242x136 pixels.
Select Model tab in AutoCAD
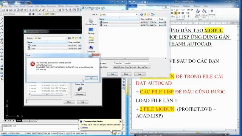[x=19, y=121]
